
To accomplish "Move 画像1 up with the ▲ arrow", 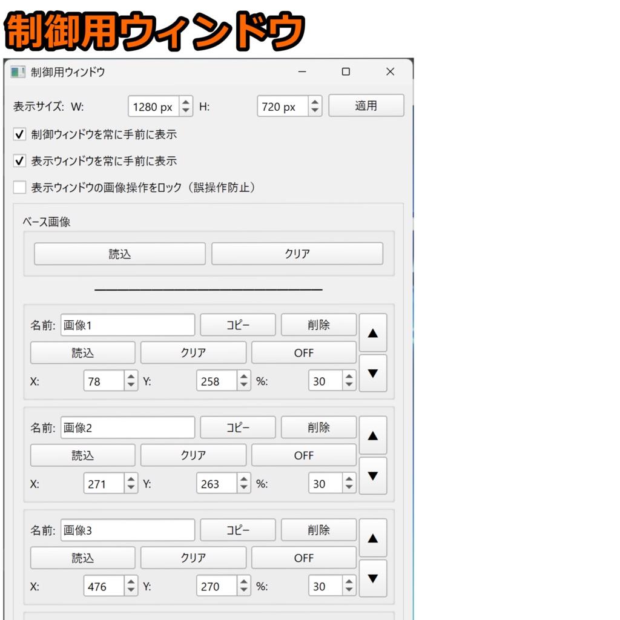I will tap(373, 332).
